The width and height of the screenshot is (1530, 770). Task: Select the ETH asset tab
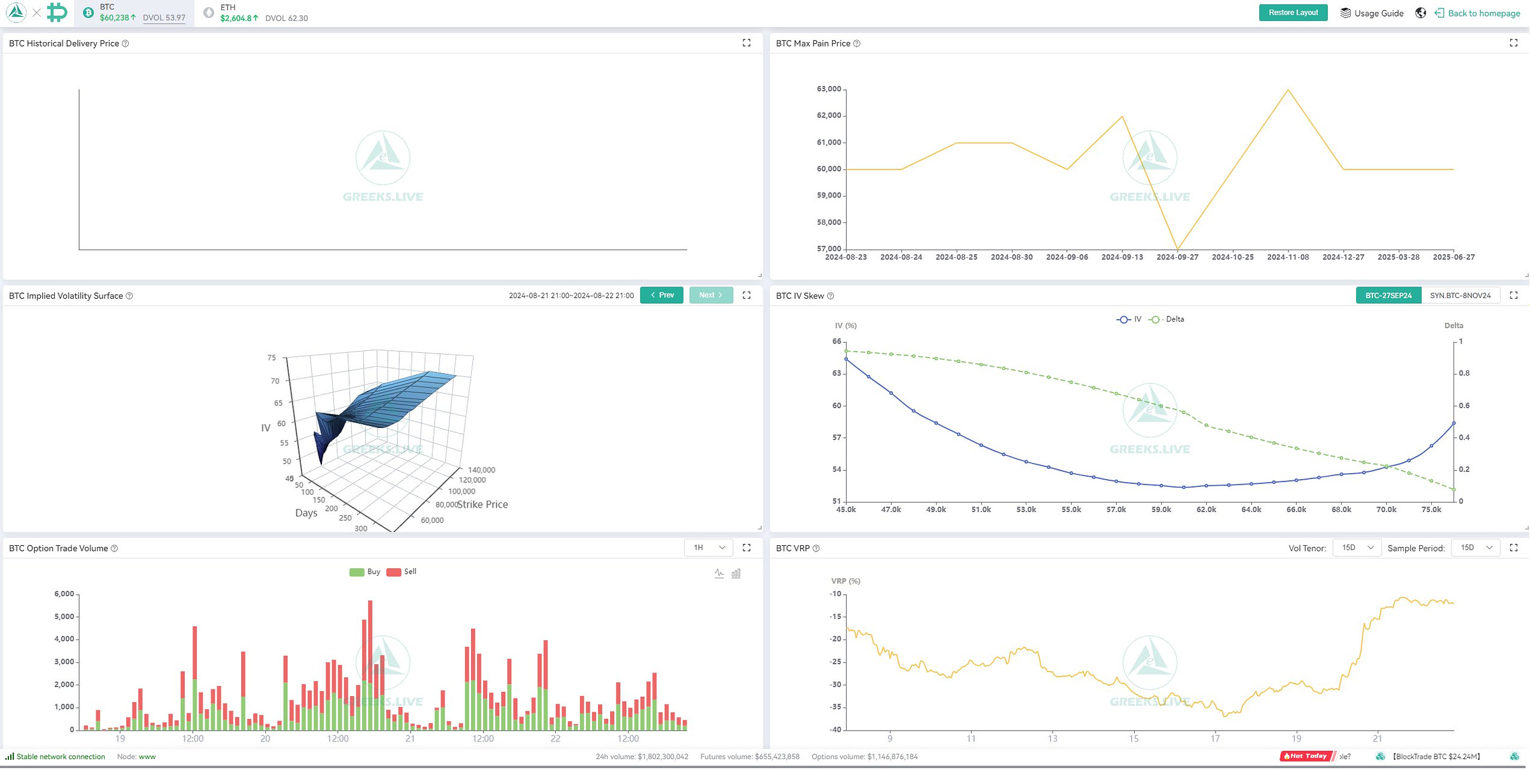point(255,13)
